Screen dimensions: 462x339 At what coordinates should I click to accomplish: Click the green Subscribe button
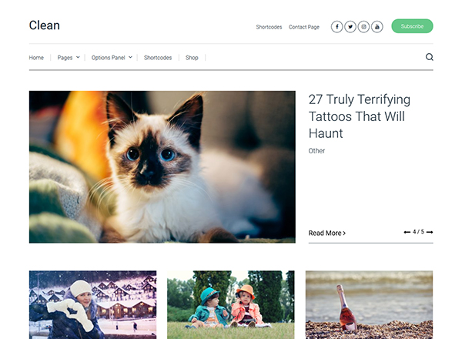coord(412,26)
